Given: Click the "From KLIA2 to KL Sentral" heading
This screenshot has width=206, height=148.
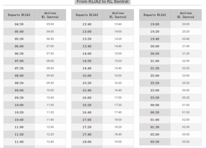Looking at the screenshot, I should click(103, 2).
